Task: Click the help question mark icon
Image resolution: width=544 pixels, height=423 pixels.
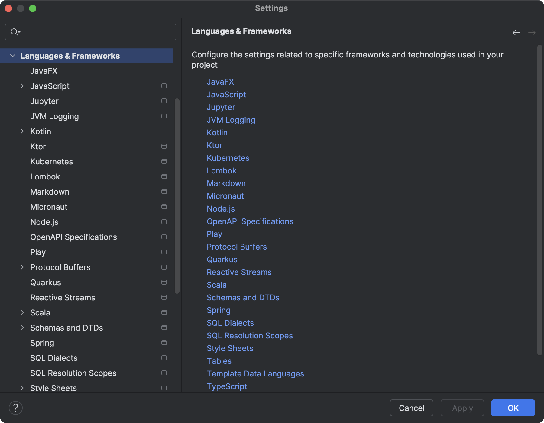Action: [16, 408]
